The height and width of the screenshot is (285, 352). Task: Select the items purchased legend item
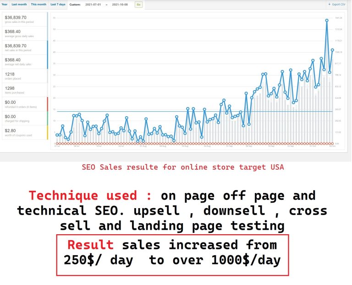point(24,90)
